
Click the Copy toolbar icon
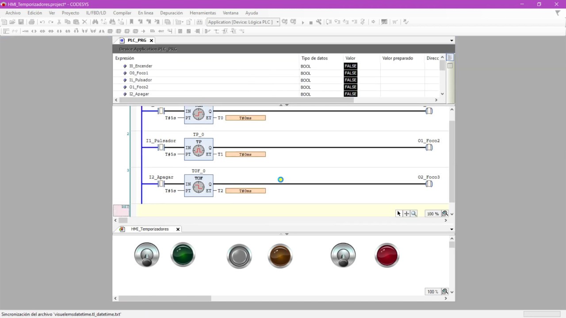pyautogui.click(x=68, y=22)
